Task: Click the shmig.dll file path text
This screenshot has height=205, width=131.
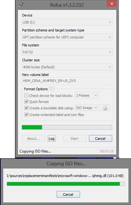Action: pyautogui.click(x=65, y=176)
